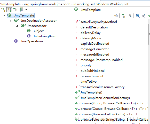This screenshot has height=124, width=150.
Task: Click the private field icon of deliveryDelay
Action: [76, 33]
